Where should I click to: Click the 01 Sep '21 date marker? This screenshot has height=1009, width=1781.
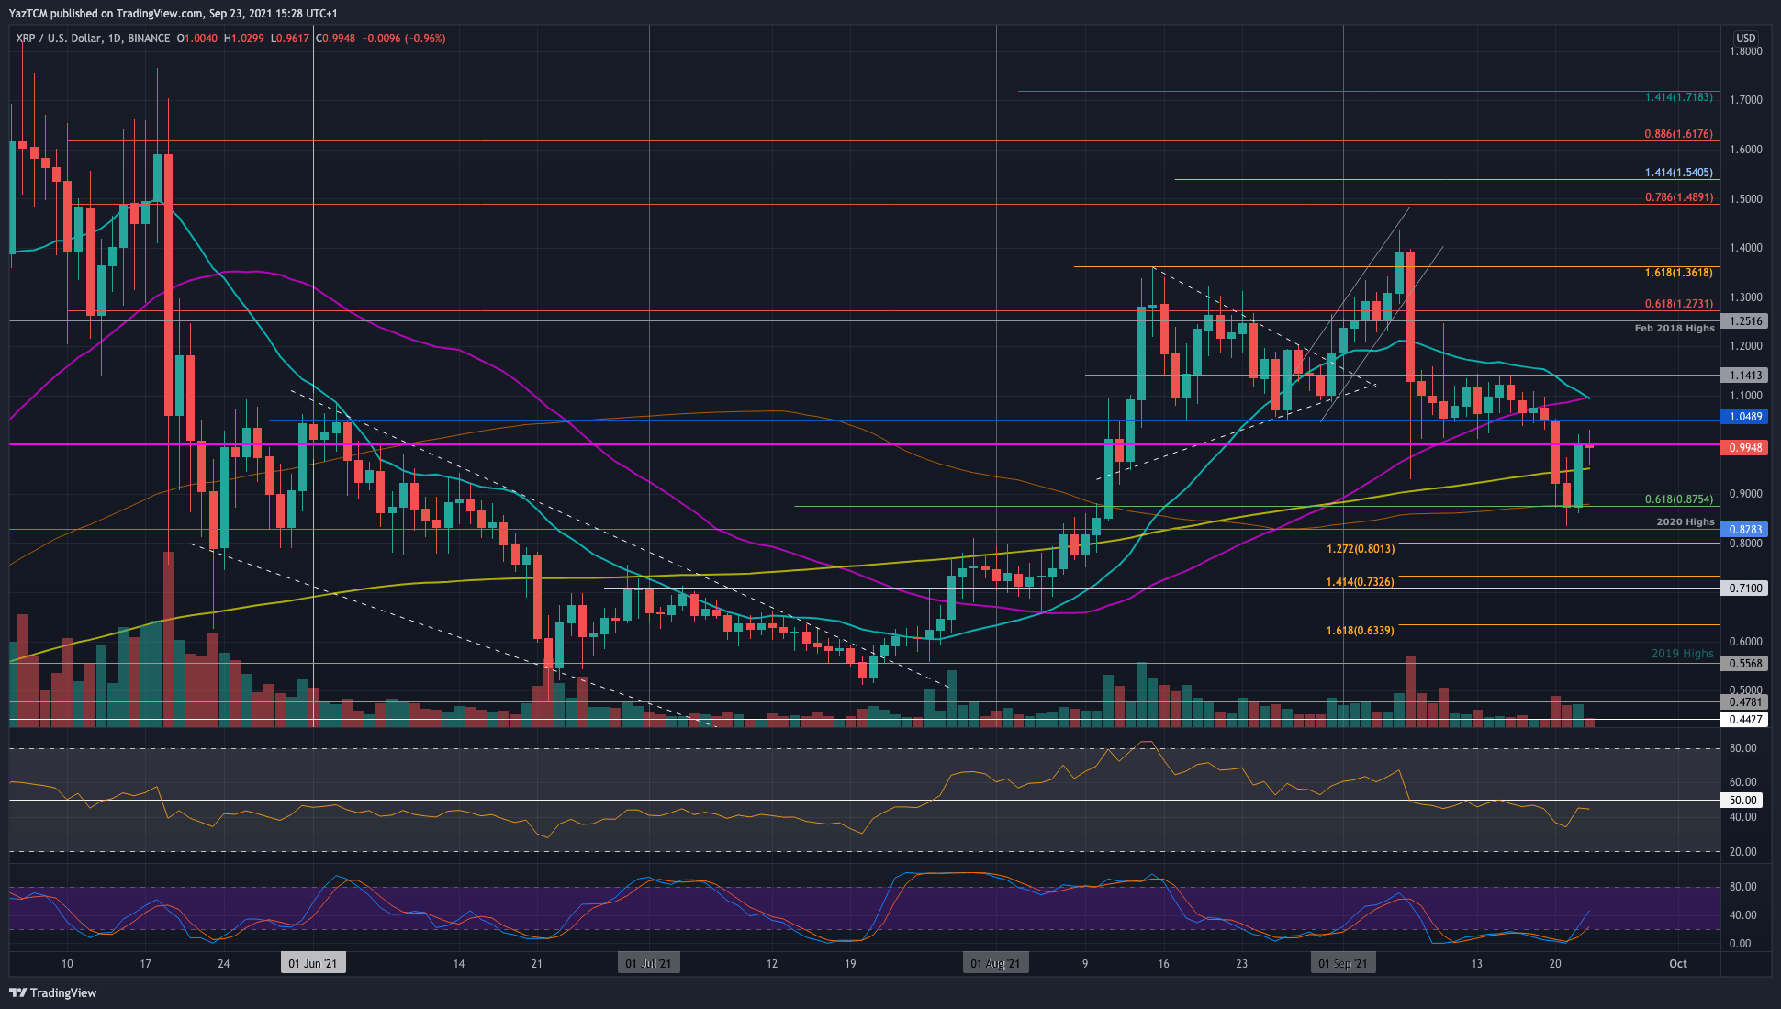pyautogui.click(x=1343, y=963)
